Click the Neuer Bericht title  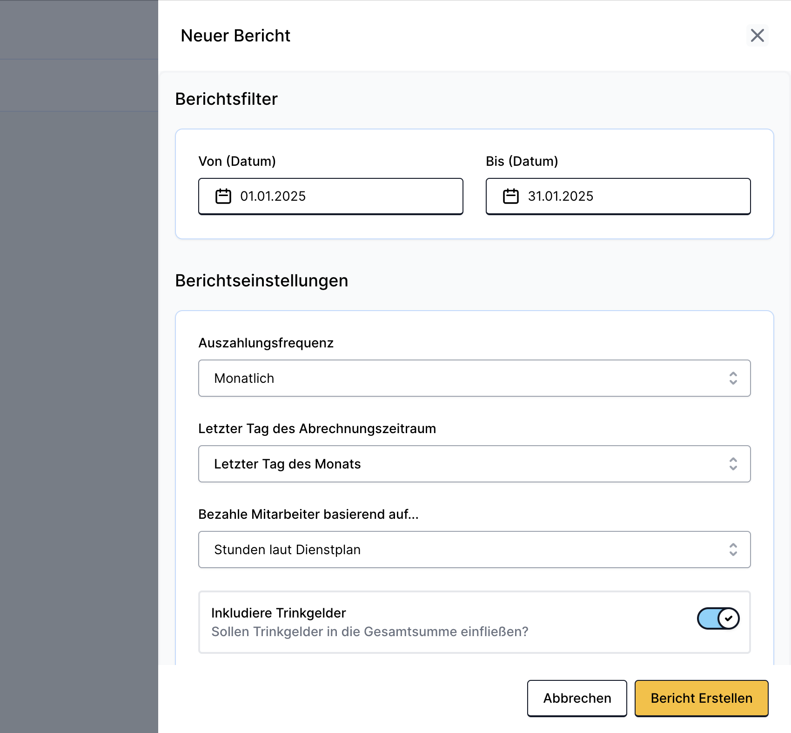[x=235, y=35]
